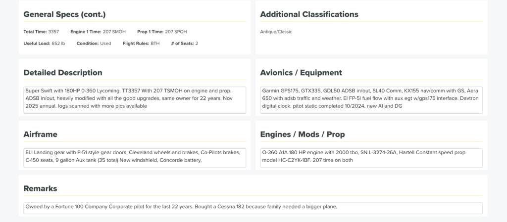Click the Avionics / Equipment text box
The height and width of the screenshot is (222, 507).
(371, 100)
